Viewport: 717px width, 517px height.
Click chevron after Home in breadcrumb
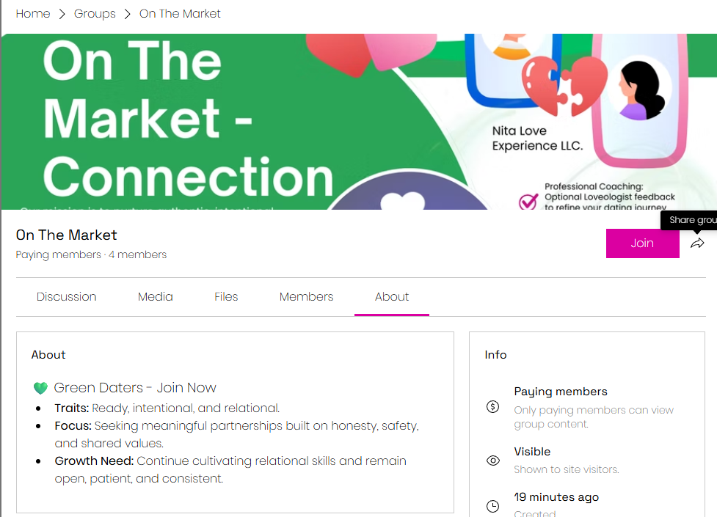coord(62,14)
